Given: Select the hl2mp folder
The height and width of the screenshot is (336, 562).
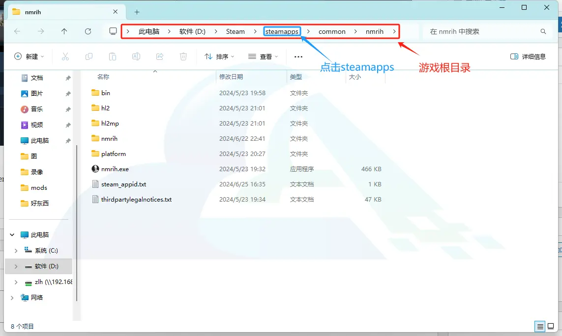Looking at the screenshot, I should [x=110, y=123].
